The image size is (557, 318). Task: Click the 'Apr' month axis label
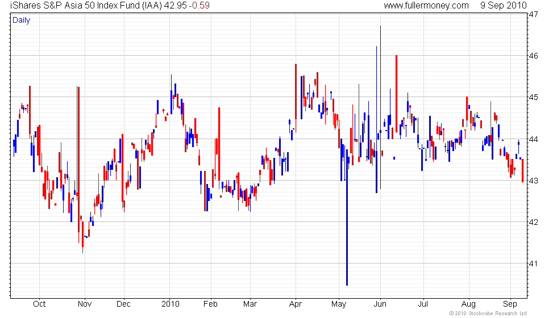(296, 304)
